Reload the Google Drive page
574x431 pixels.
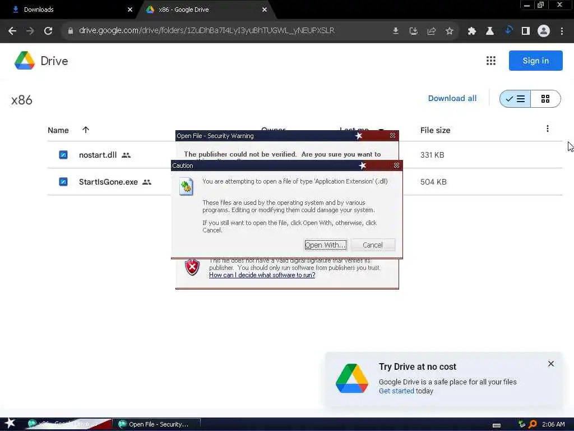click(48, 31)
